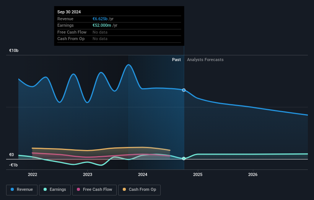Click the 'Sep 30 2024' tooltip date

(69, 12)
